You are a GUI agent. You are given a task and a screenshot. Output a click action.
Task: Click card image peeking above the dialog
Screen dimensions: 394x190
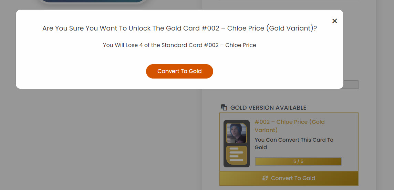93,2
